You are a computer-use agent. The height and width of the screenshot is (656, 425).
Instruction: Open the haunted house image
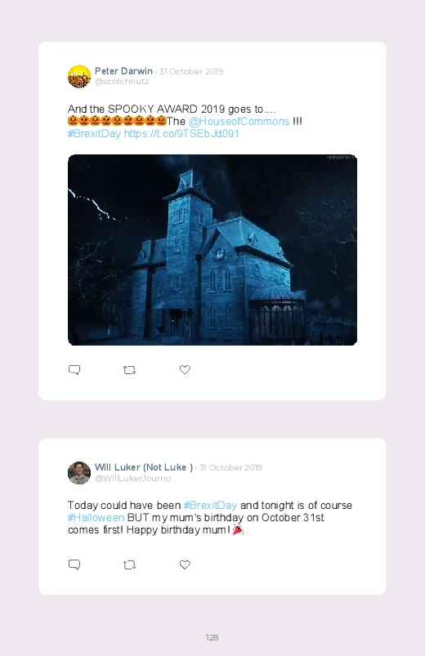[212, 250]
